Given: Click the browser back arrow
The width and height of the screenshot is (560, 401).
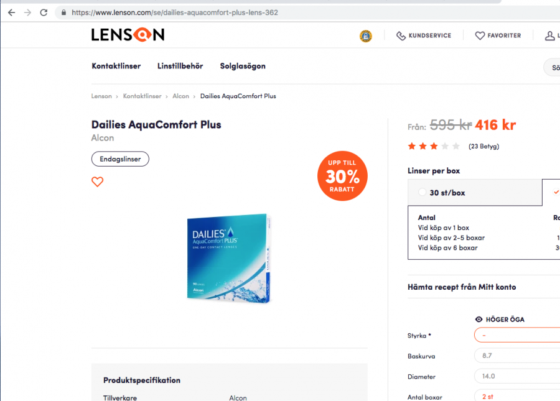Looking at the screenshot, I should coord(11,12).
